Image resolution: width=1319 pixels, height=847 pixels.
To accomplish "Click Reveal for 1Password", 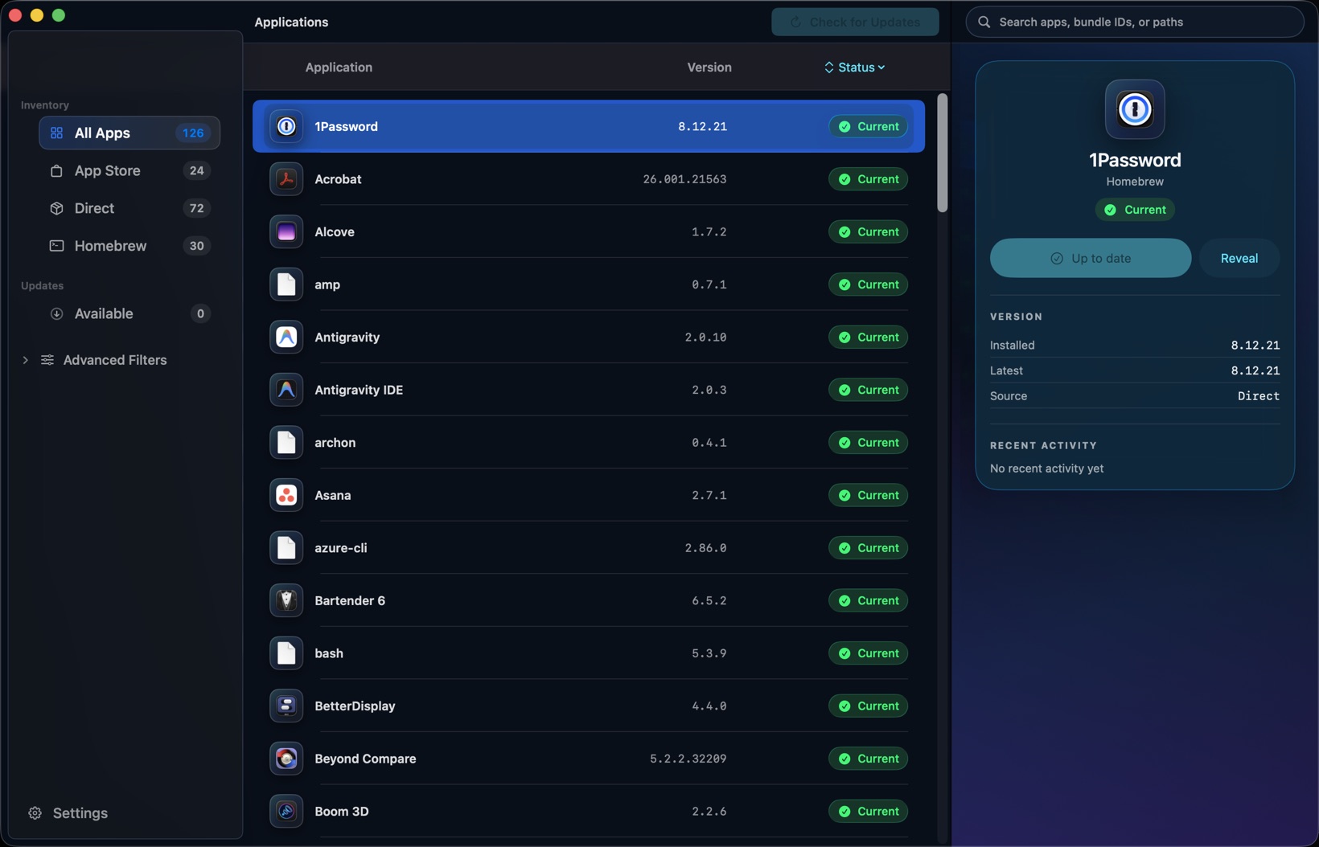I will (1239, 258).
